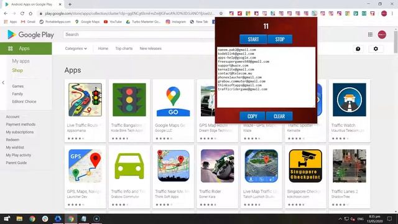Viewport: 398px width, 224px height.
Task: Open Google account avatar on page
Action: click(382, 35)
